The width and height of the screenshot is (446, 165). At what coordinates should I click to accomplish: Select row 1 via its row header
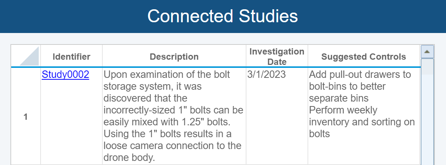pos(26,117)
